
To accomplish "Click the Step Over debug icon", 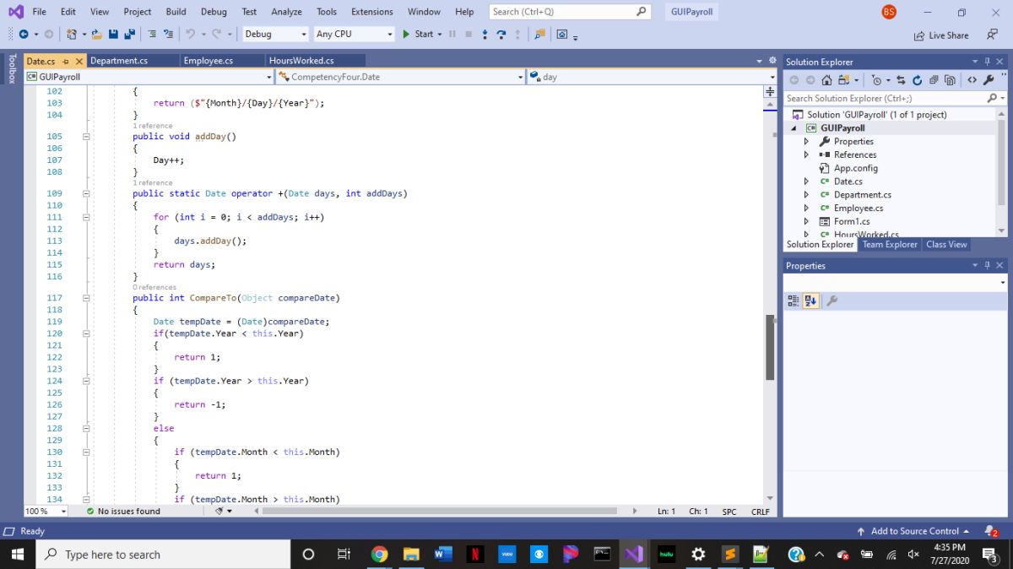I will pyautogui.click(x=501, y=35).
